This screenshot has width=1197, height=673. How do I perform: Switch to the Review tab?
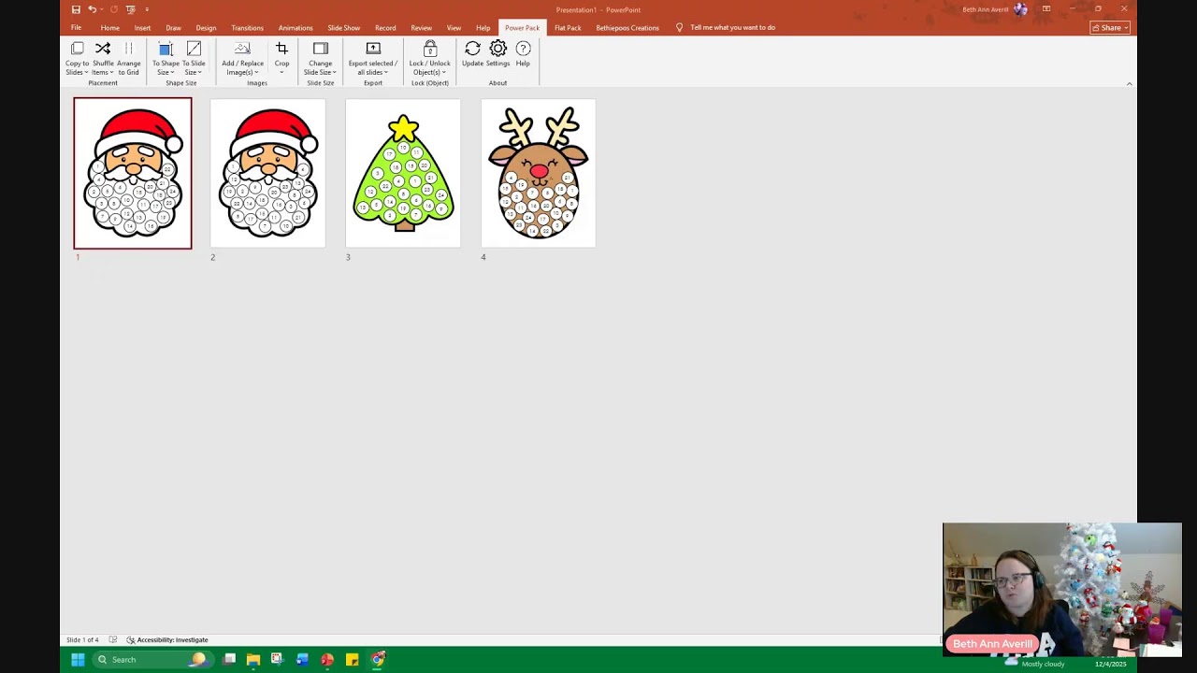pos(421,28)
